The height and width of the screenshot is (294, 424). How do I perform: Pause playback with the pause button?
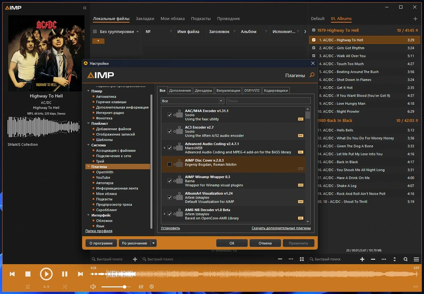(x=65, y=274)
